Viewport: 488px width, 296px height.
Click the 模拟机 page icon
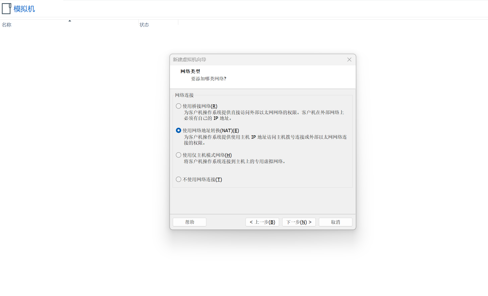point(6,9)
